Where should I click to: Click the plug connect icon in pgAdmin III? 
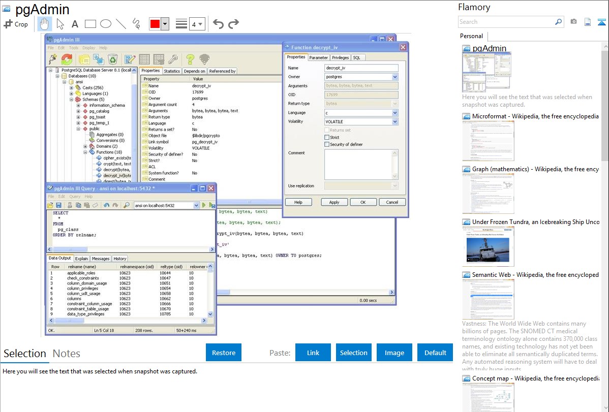click(53, 59)
